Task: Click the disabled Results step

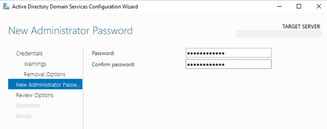Action: pos(24,116)
